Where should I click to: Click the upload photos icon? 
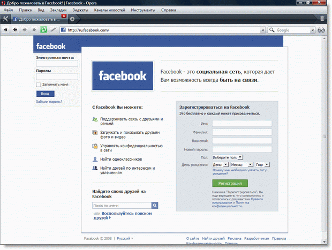95,133
